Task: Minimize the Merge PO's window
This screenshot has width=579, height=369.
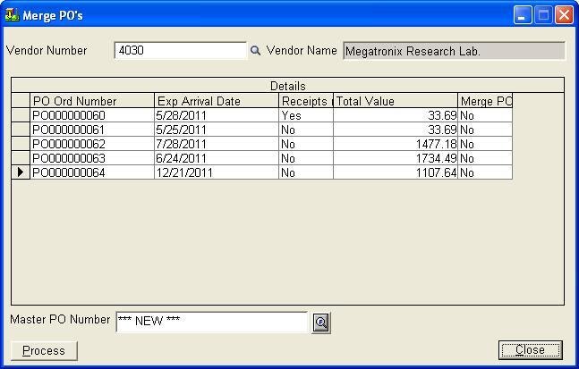Action: click(x=522, y=15)
